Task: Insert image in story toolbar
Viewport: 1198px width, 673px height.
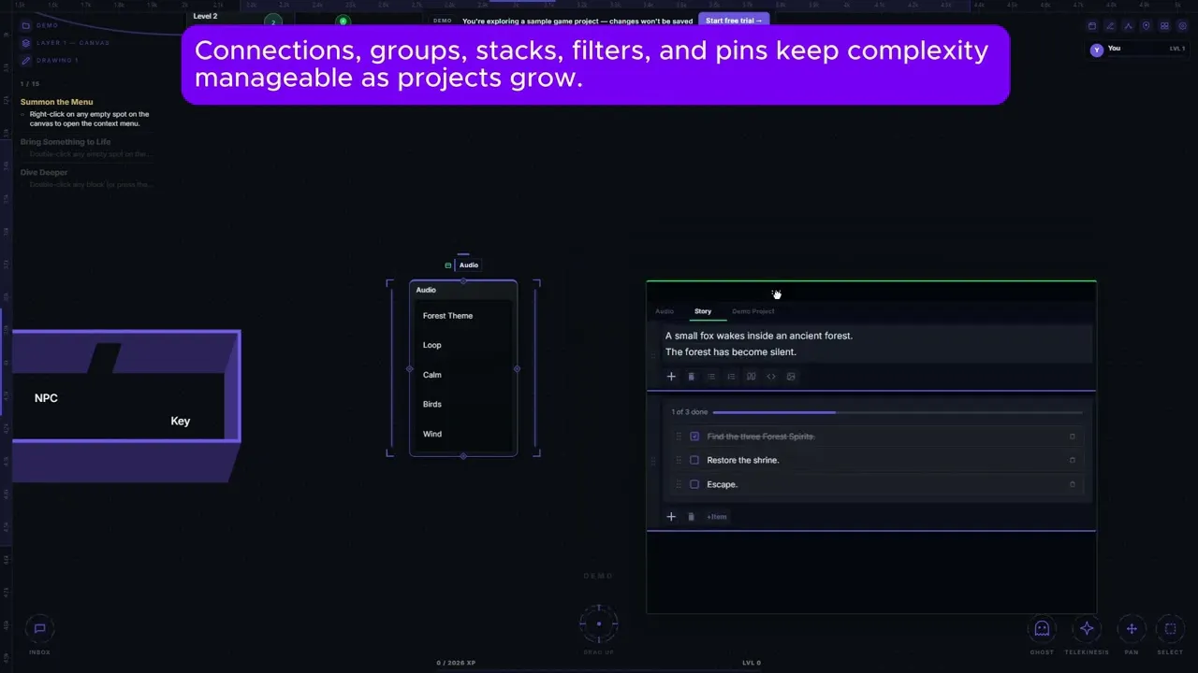Action: pyautogui.click(x=791, y=377)
